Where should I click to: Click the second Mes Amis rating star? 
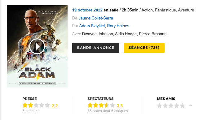point(165,105)
